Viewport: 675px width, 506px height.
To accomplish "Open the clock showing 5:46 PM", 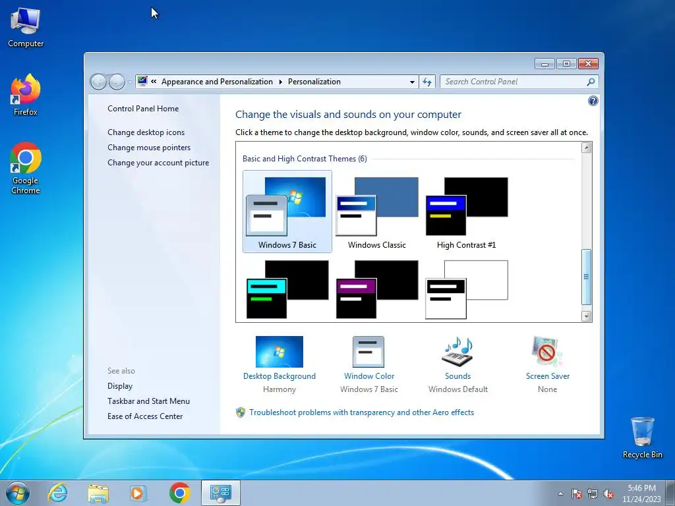I will (x=641, y=493).
